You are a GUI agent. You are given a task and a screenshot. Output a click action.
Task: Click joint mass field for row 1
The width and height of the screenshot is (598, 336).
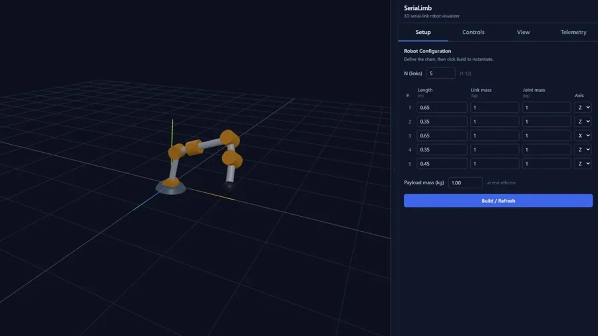click(x=546, y=108)
